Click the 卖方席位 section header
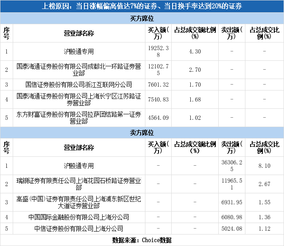Screen dimensions: 284x246 (142, 133)
